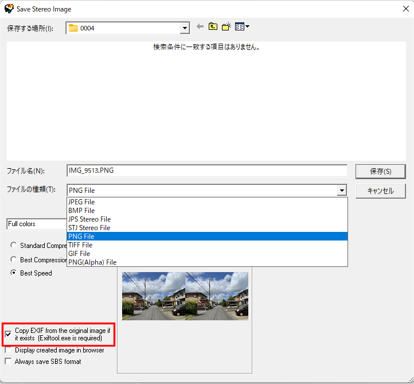This screenshot has width=414, height=384.
Task: Click the stereo image preview thumbnail
Action: [x=185, y=296]
